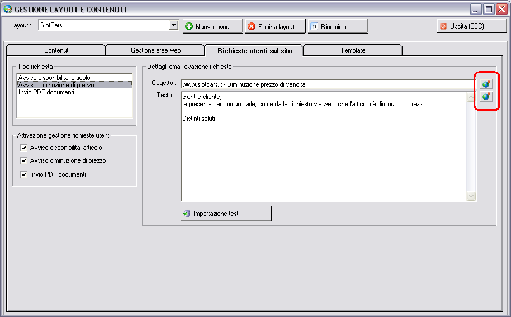Click the Elimina layout button
The image size is (511, 317).
click(276, 26)
